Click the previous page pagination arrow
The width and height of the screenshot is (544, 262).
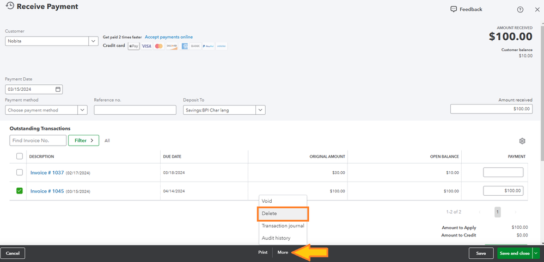tap(479, 212)
